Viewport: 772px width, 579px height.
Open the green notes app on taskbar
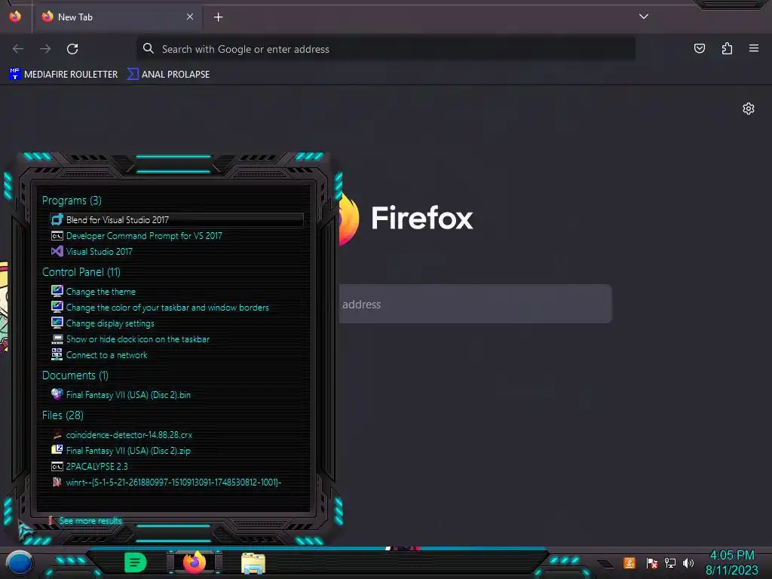tap(135, 562)
